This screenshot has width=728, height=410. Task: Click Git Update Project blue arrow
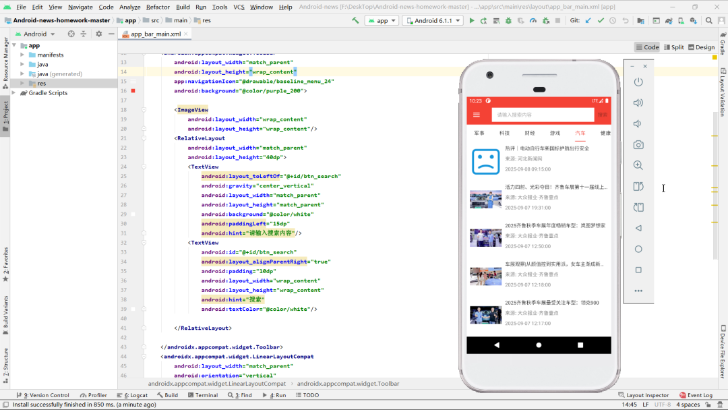[x=588, y=20]
